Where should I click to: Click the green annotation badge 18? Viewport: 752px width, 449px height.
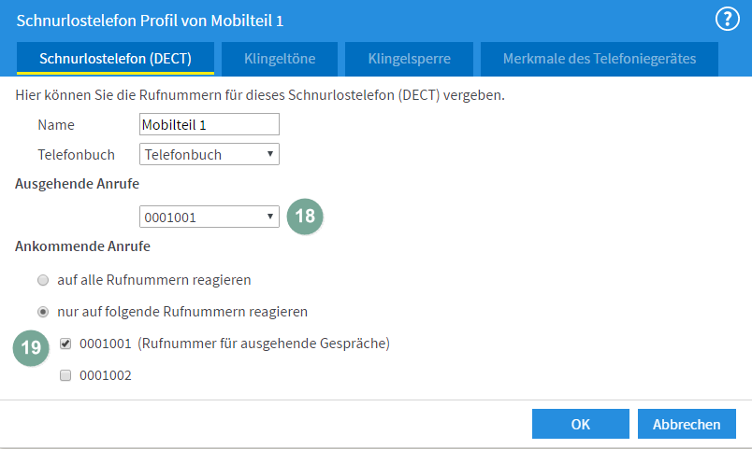[305, 217]
